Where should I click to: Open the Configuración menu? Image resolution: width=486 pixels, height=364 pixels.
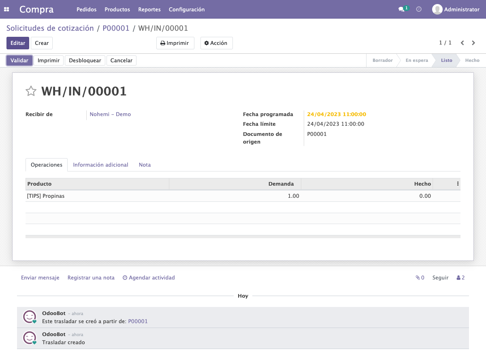(187, 9)
